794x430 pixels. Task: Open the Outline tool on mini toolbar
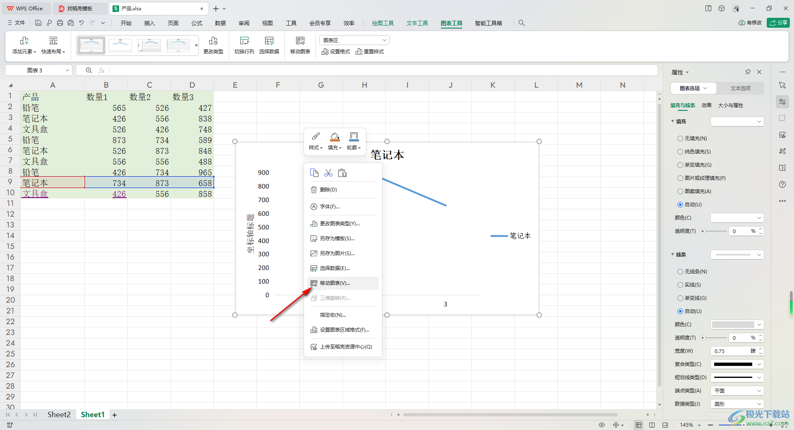pyautogui.click(x=354, y=141)
